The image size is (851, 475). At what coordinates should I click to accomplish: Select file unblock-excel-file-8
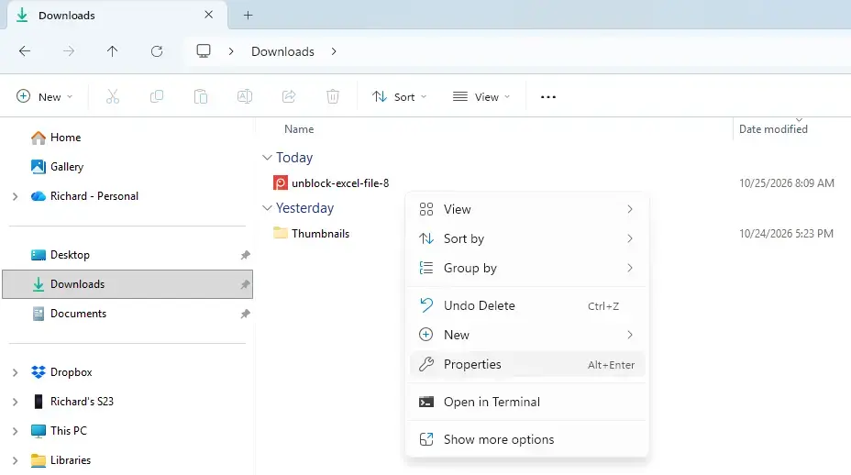(x=331, y=183)
